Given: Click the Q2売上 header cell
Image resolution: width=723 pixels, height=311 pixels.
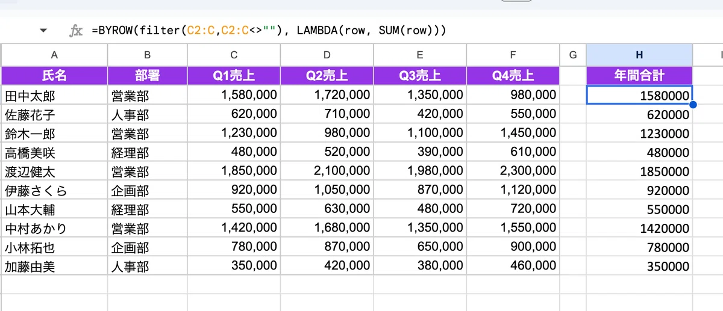Looking at the screenshot, I should pos(327,76).
